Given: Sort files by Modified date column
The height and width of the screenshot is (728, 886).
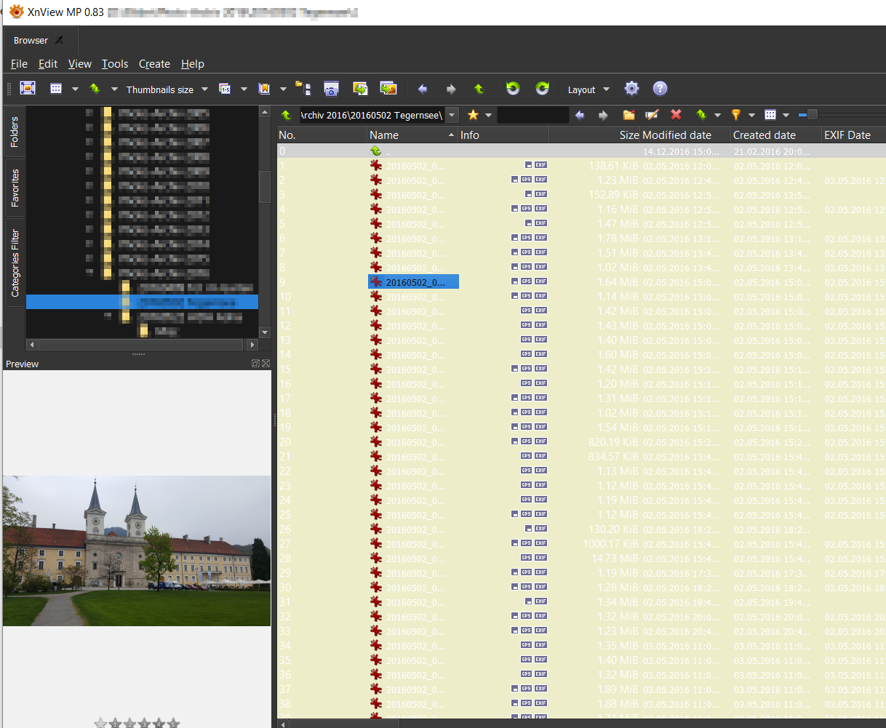Looking at the screenshot, I should tap(677, 135).
